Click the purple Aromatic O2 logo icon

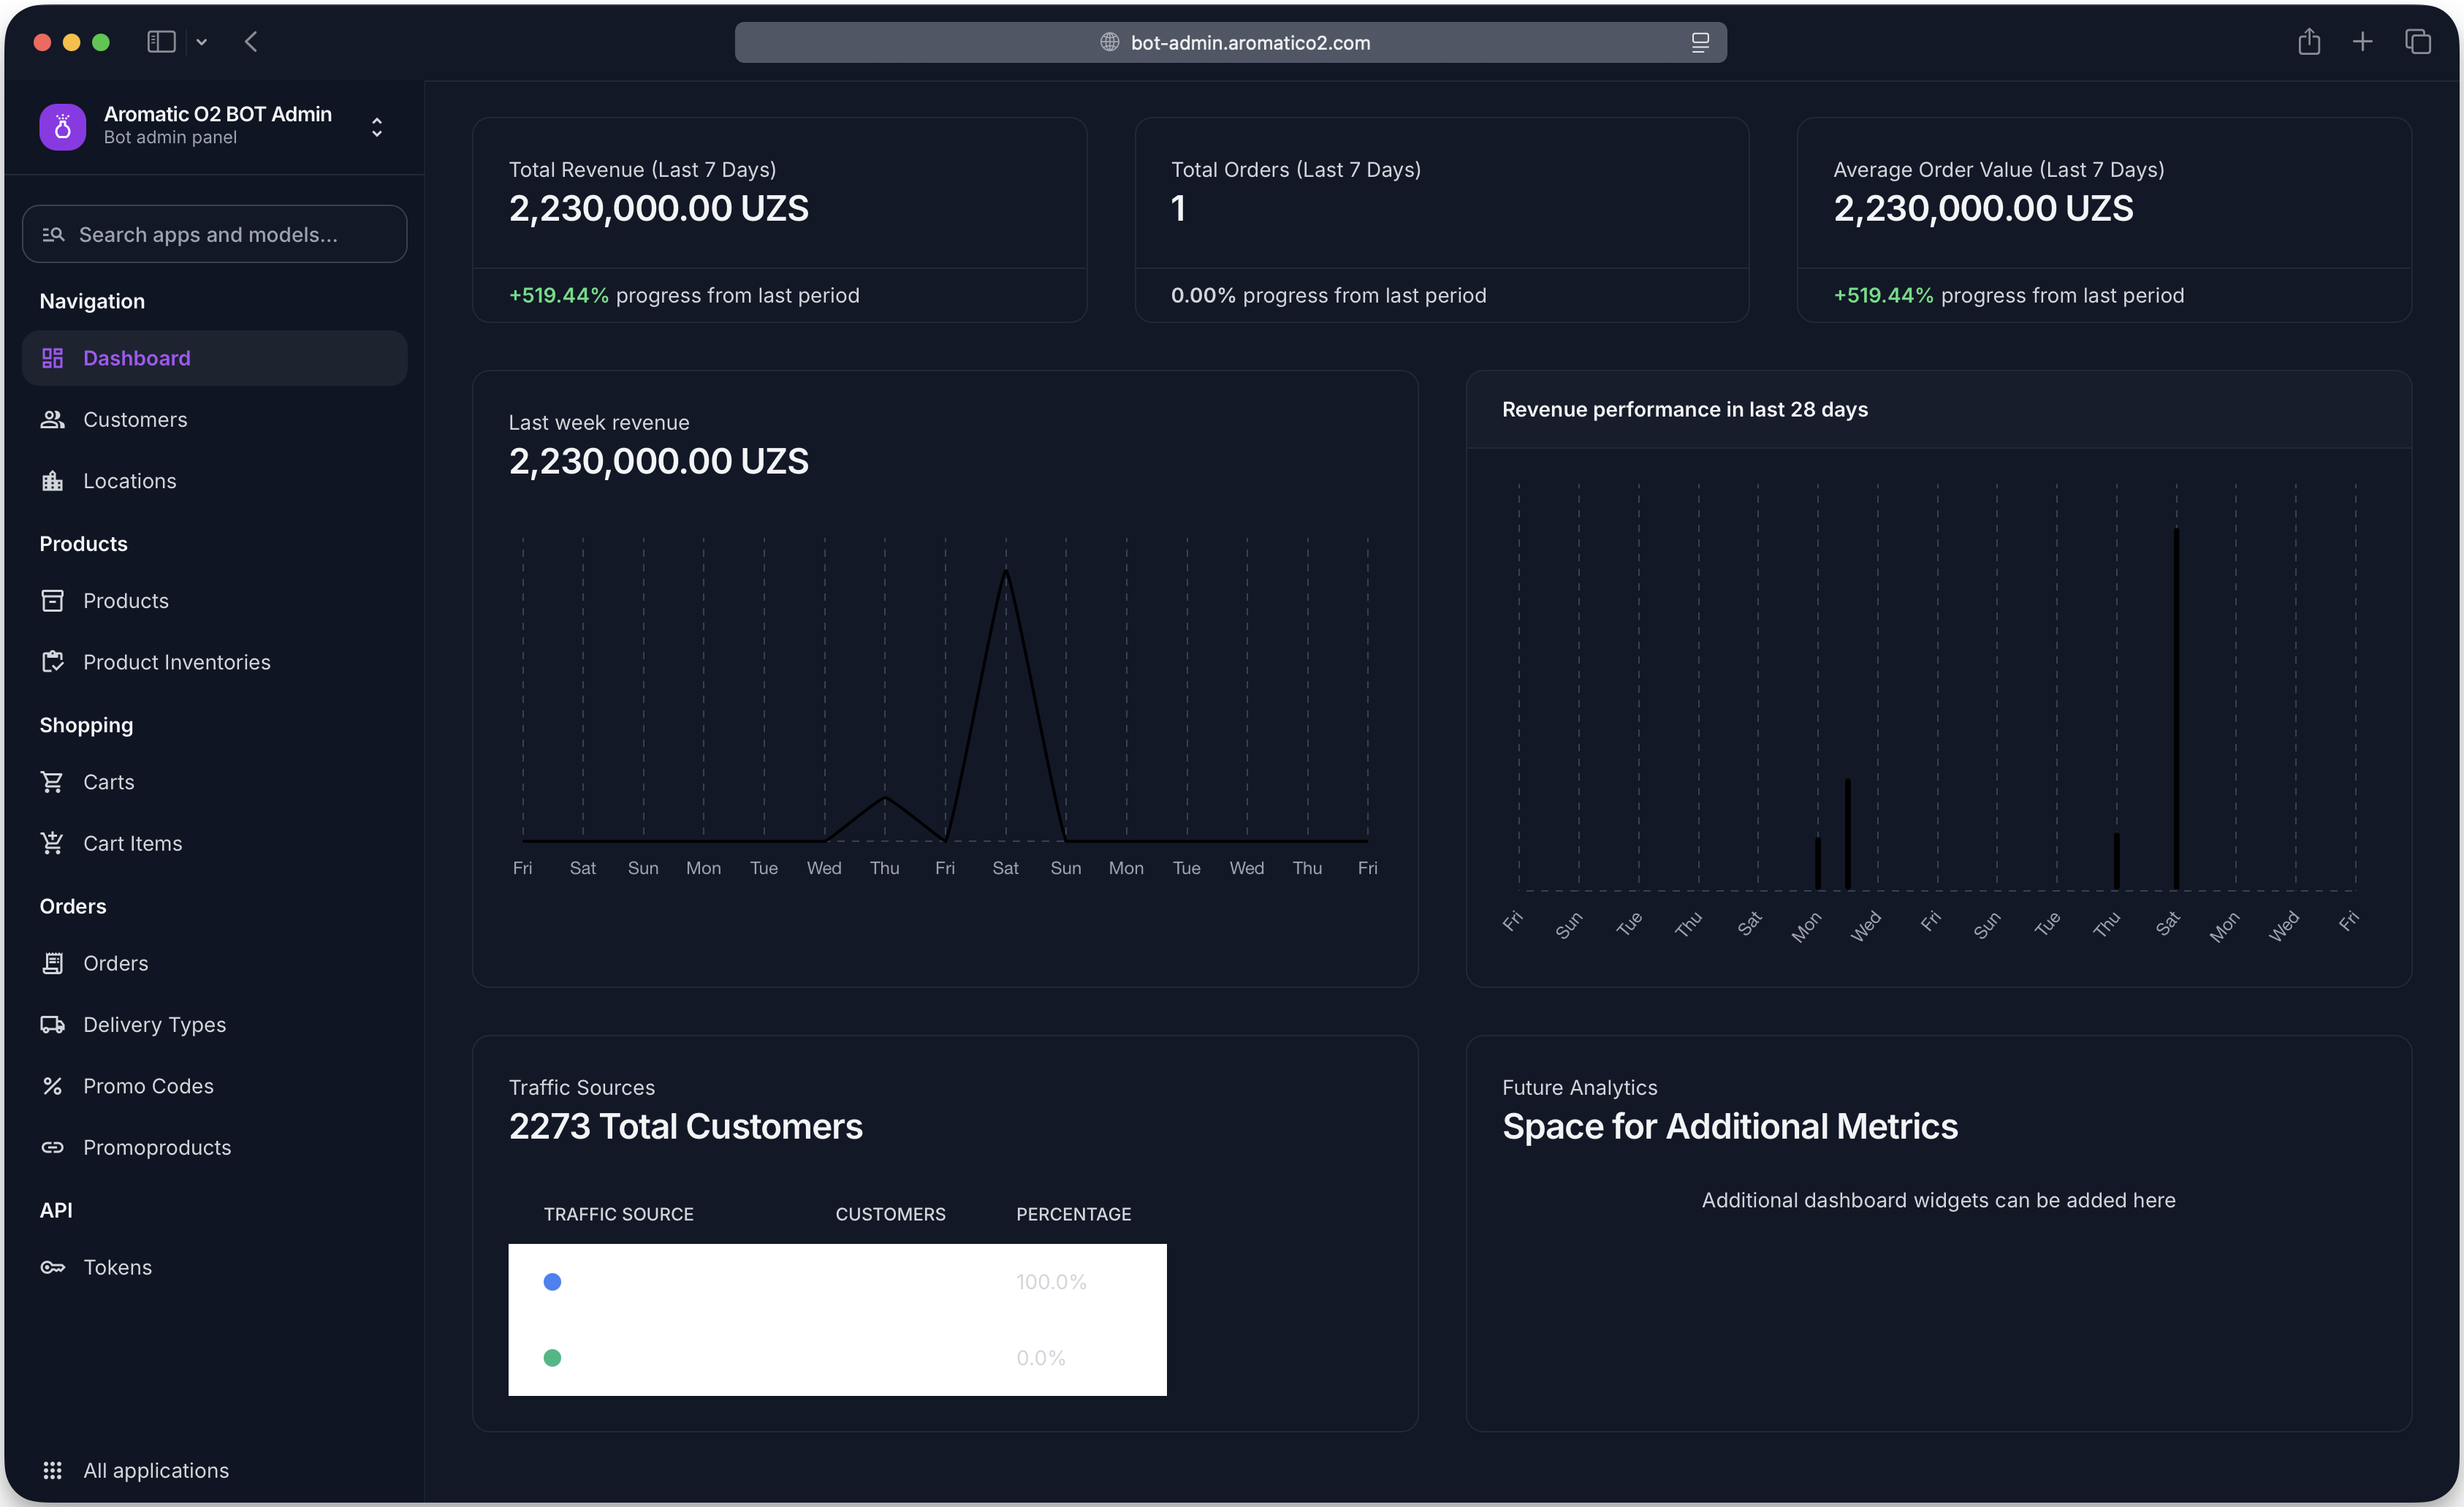coord(62,127)
